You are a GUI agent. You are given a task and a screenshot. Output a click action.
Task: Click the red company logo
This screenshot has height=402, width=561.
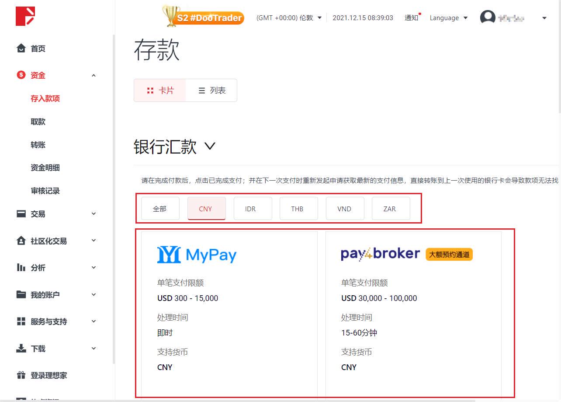tap(25, 16)
